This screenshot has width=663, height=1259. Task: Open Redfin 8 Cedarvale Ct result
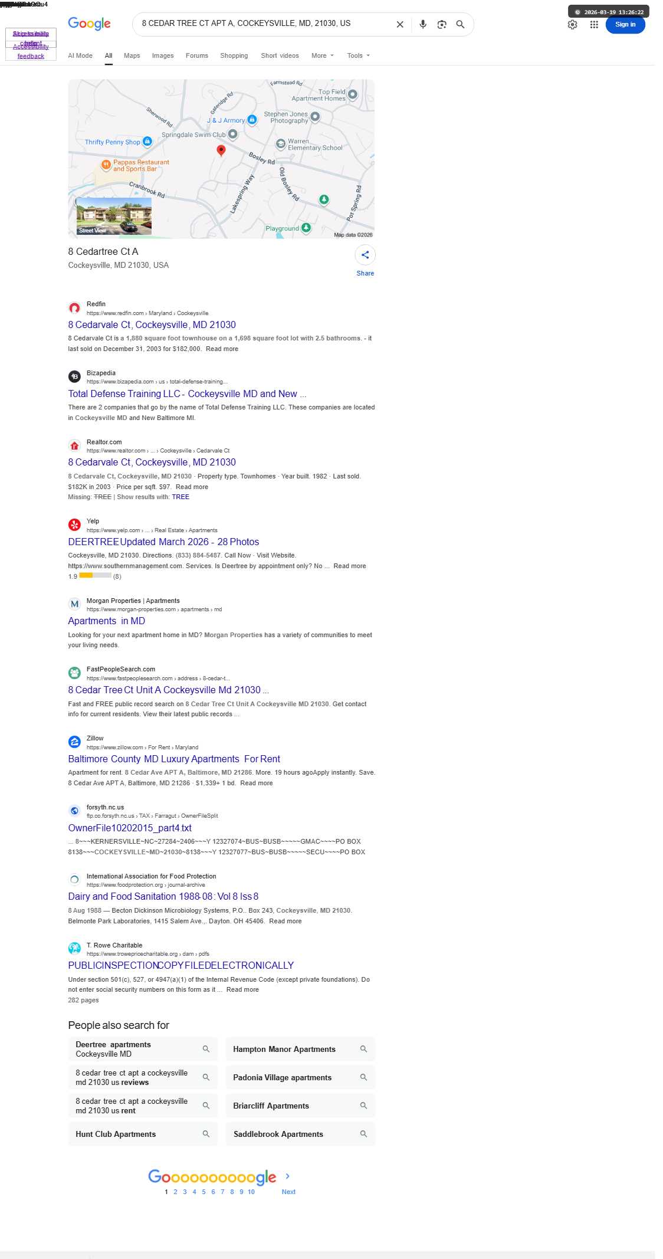tap(152, 325)
